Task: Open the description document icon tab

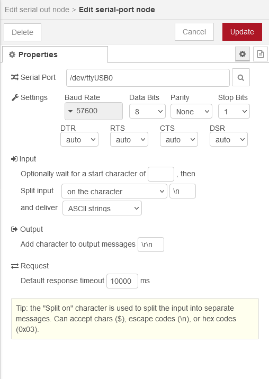Action: click(x=261, y=54)
